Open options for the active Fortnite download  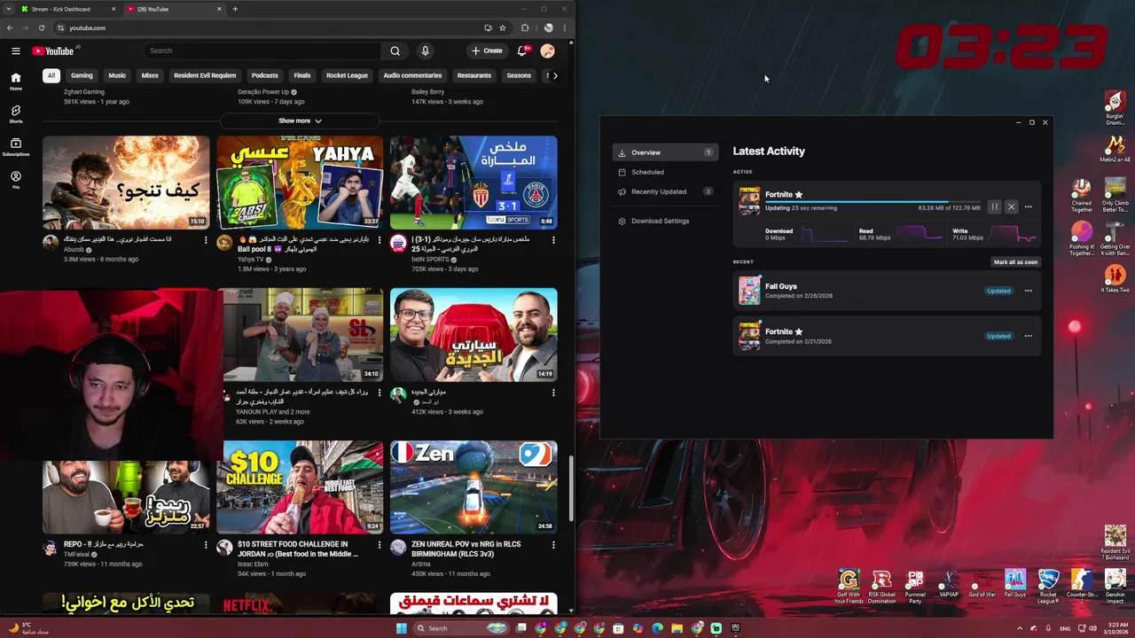tap(1028, 206)
